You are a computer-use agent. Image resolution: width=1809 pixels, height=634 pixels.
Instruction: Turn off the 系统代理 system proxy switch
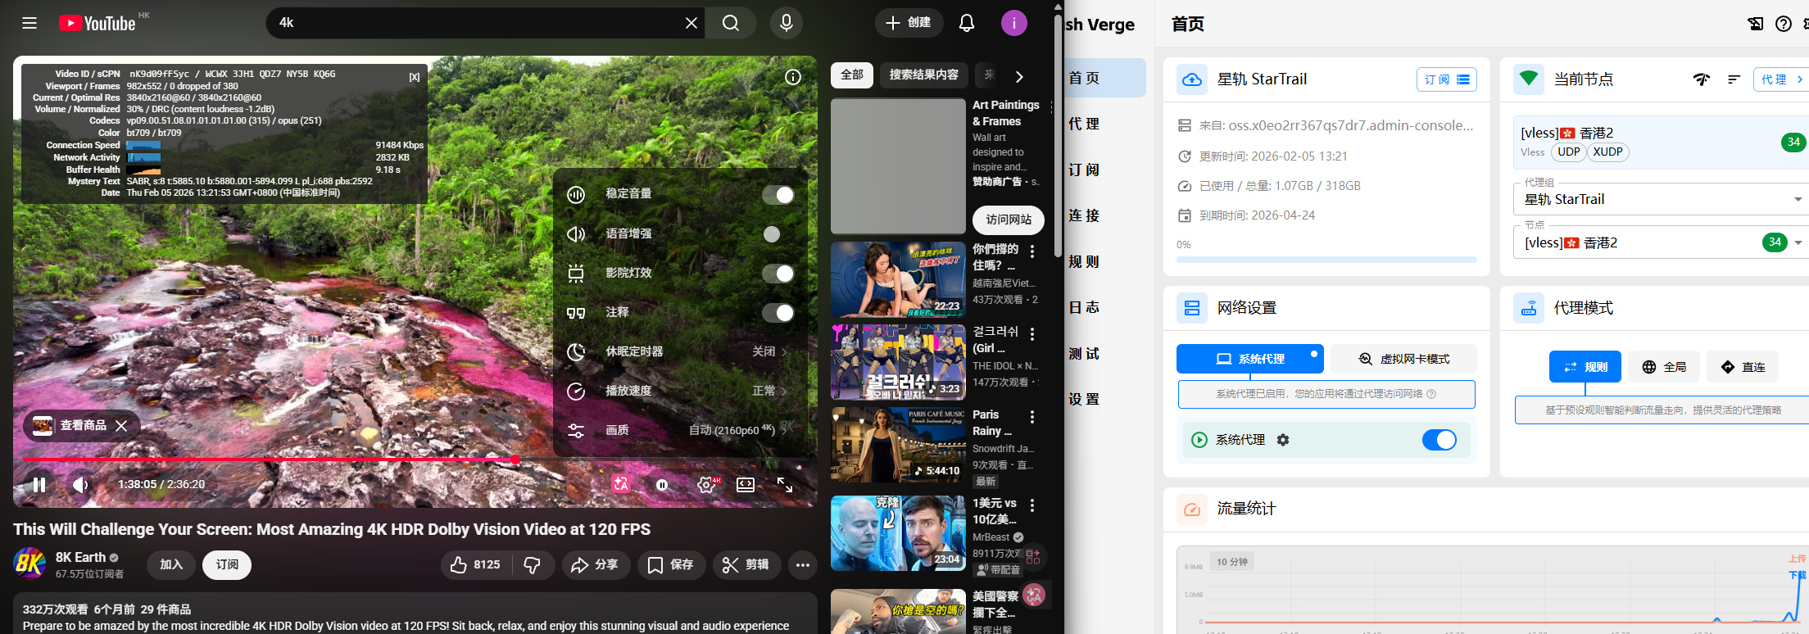1439,440
